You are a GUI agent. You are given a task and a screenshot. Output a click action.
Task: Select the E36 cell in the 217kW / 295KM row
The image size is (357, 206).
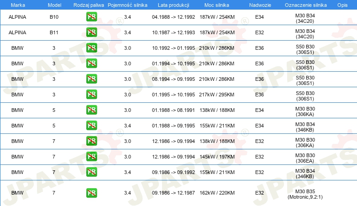[260, 95]
